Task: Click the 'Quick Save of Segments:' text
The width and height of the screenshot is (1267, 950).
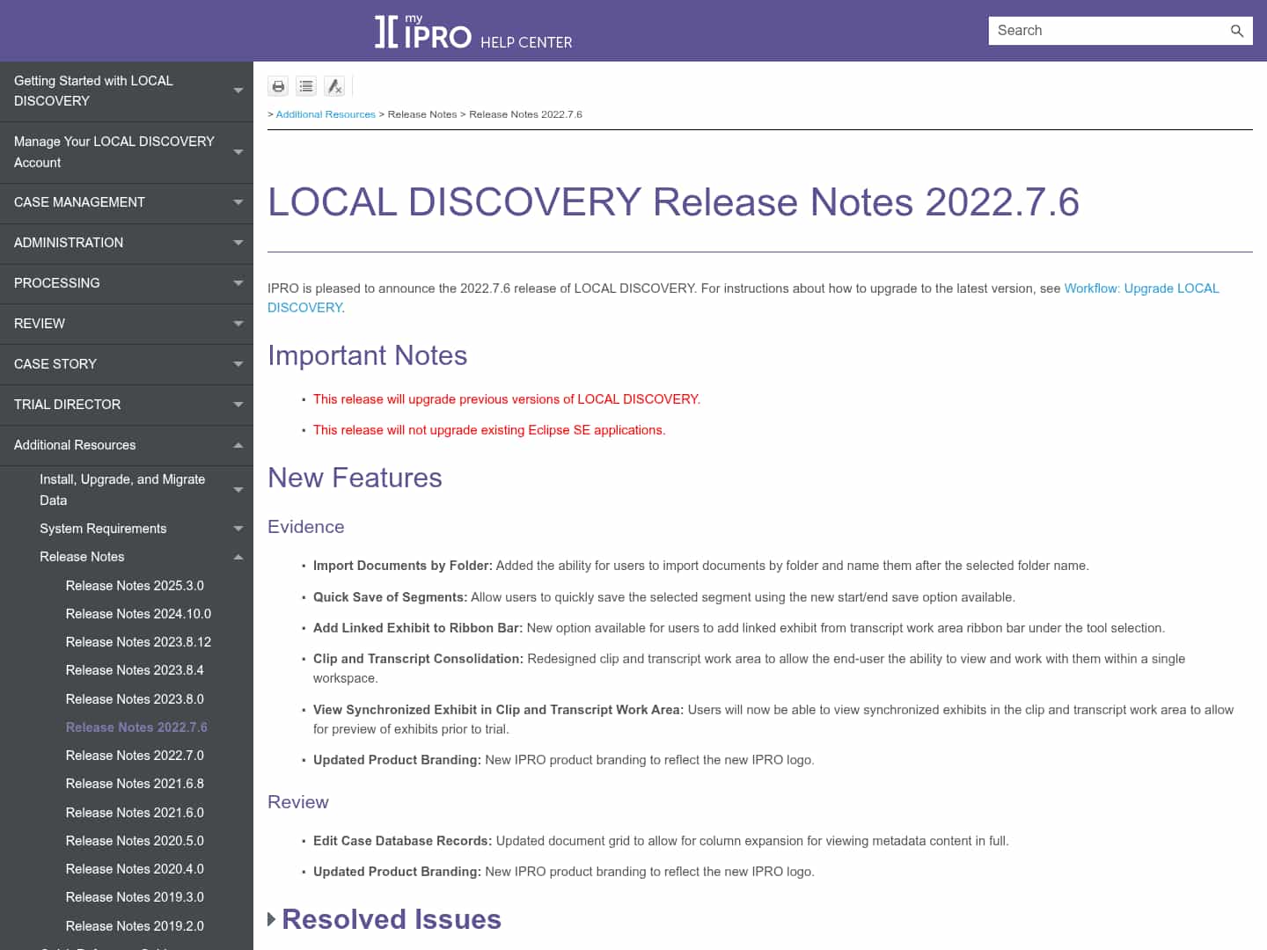Action: 390,597
